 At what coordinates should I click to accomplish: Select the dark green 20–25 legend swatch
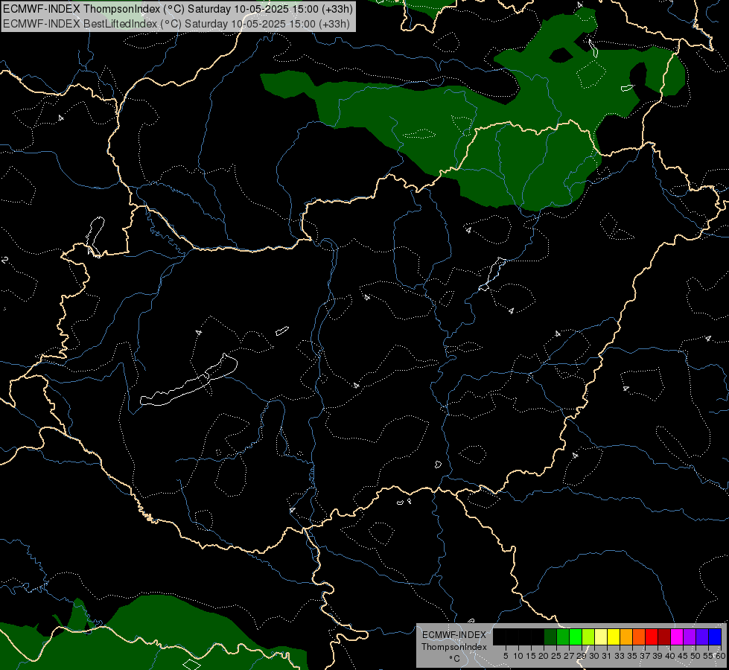point(550,637)
